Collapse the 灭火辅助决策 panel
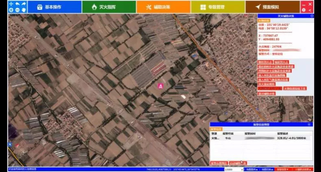Image resolution: width=321 pixels, height=172 pixels. (x=312, y=16)
